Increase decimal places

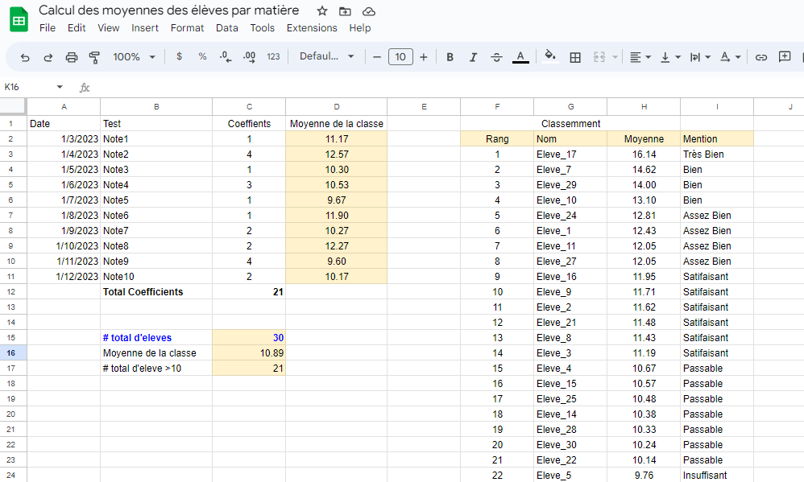248,57
